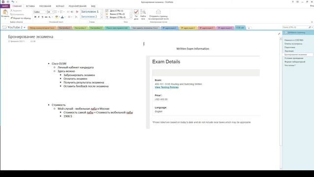
Task: Toggle strikethrough formatting in the ribbon
Action: pyautogui.click(x=46, y=17)
